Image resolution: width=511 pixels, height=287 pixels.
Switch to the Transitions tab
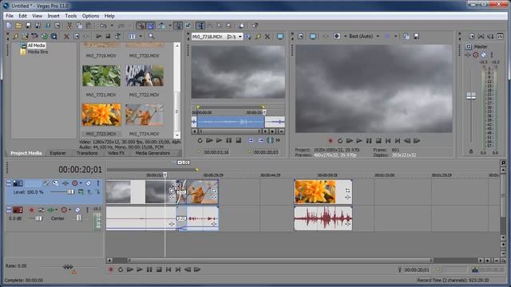[x=87, y=153]
